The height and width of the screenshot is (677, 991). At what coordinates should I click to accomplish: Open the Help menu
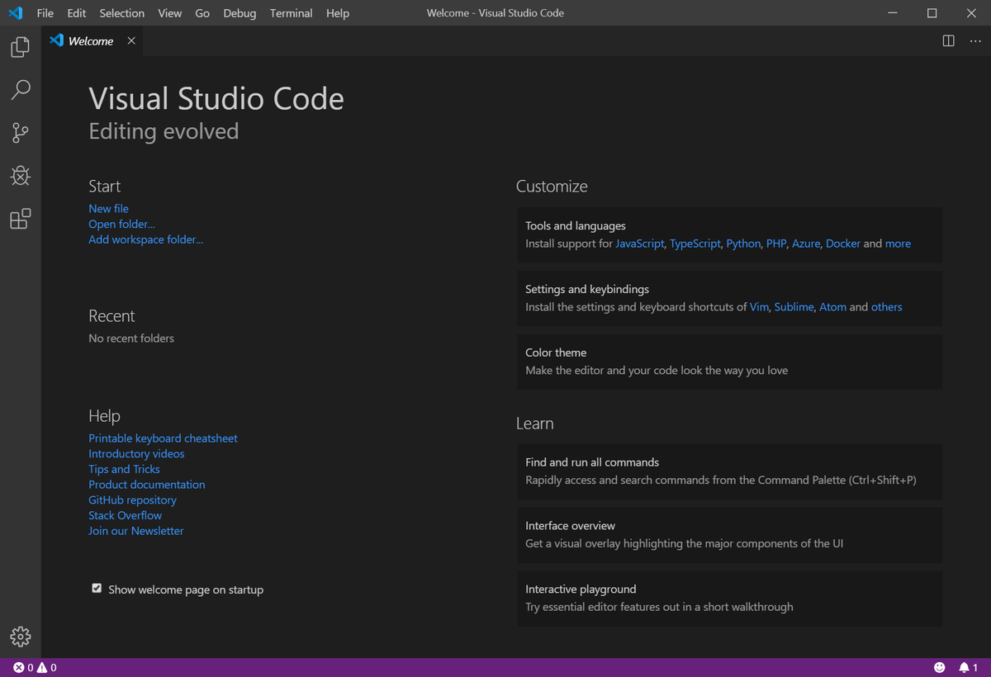(x=338, y=13)
